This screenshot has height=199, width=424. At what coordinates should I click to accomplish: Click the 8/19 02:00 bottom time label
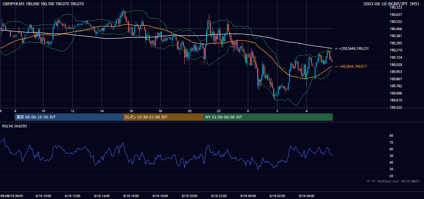pyautogui.click(x=277, y=196)
